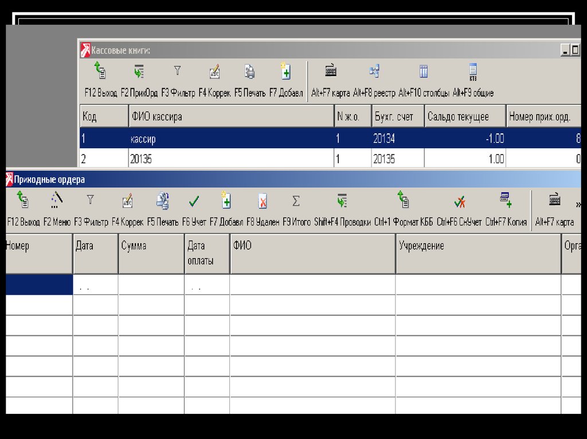
Task: Click the empty Сумма cell in first row
Action: pyautogui.click(x=151, y=284)
